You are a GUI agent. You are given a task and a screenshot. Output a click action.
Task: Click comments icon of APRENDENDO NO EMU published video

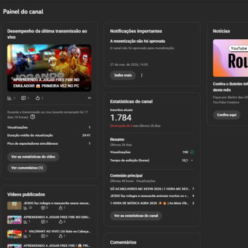[x=43, y=222]
